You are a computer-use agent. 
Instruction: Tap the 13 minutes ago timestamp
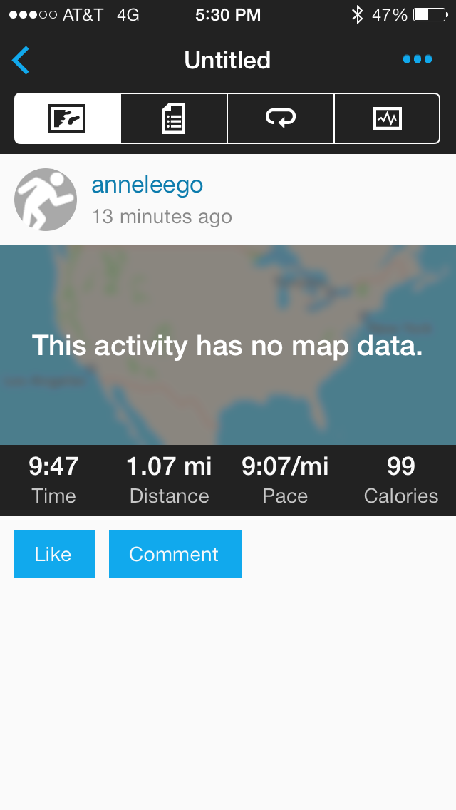click(162, 217)
